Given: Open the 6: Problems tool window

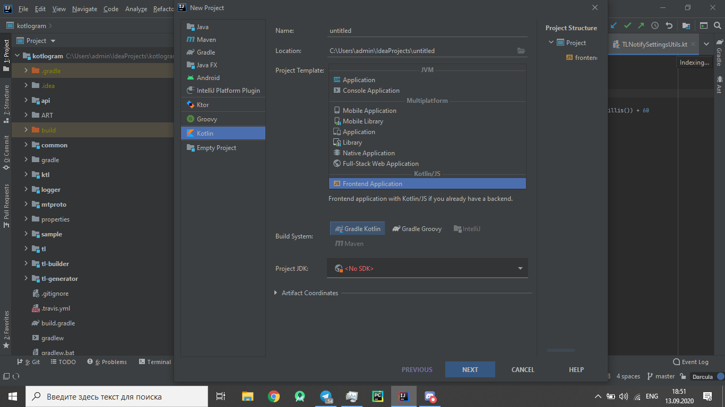Looking at the screenshot, I should click(x=106, y=362).
